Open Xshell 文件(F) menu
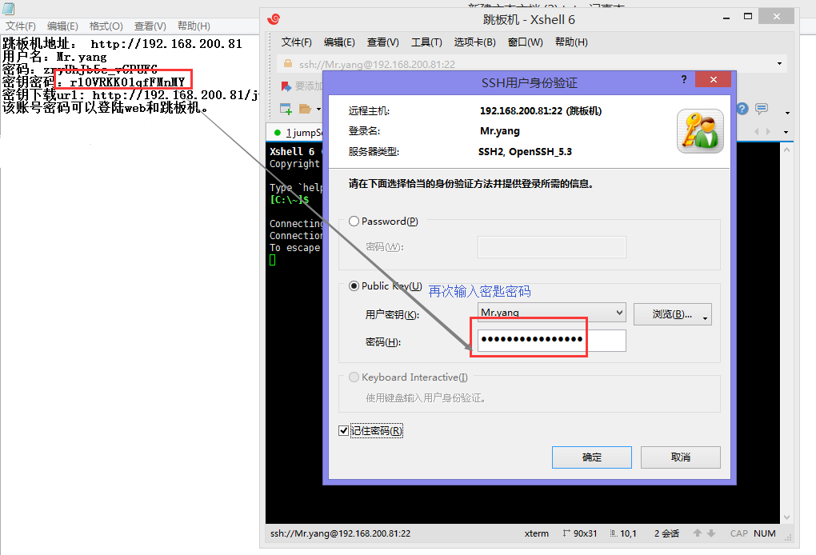 [x=296, y=42]
